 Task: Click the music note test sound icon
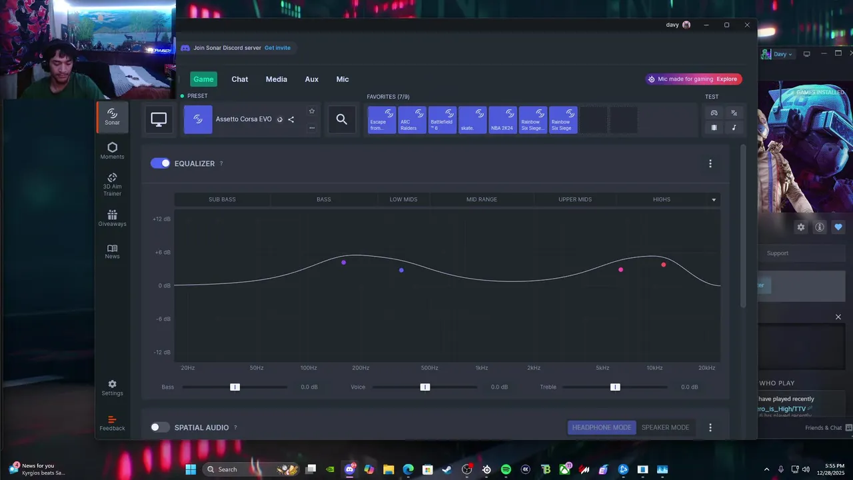pos(734,127)
